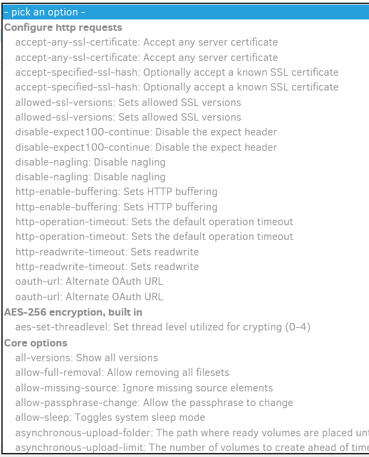Select the first allowed-ssl-versions entry
The height and width of the screenshot is (457, 369).
coord(186,103)
